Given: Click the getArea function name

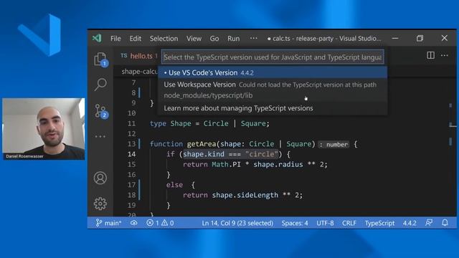Looking at the screenshot, I should [x=202, y=144].
